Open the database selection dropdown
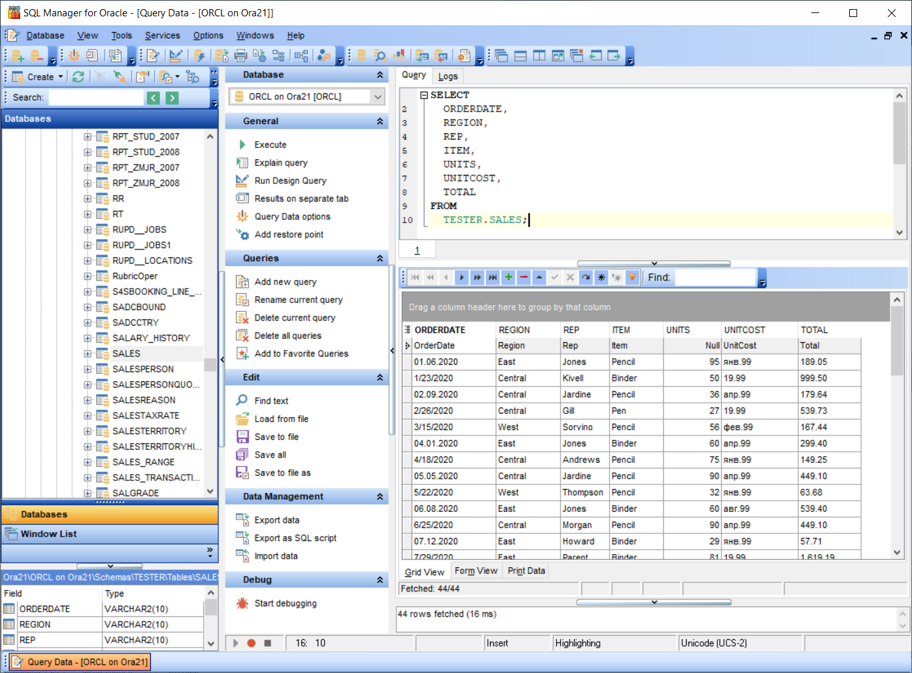This screenshot has height=673, width=912. click(x=378, y=96)
